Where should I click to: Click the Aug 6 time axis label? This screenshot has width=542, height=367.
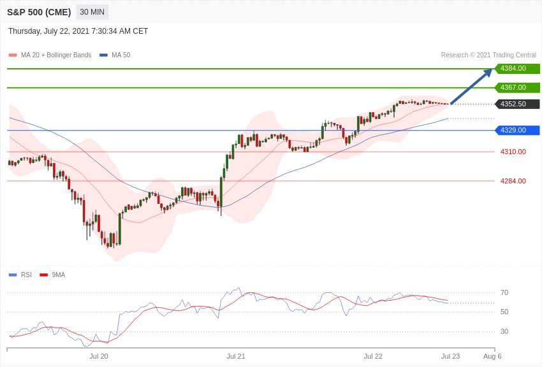[x=492, y=356]
